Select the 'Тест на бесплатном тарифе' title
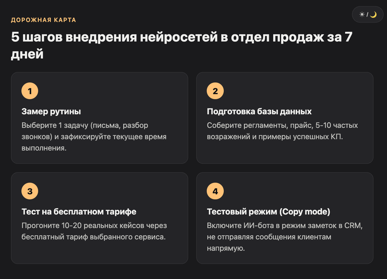Image resolution: width=387 pixels, height=279 pixels. coord(79,212)
